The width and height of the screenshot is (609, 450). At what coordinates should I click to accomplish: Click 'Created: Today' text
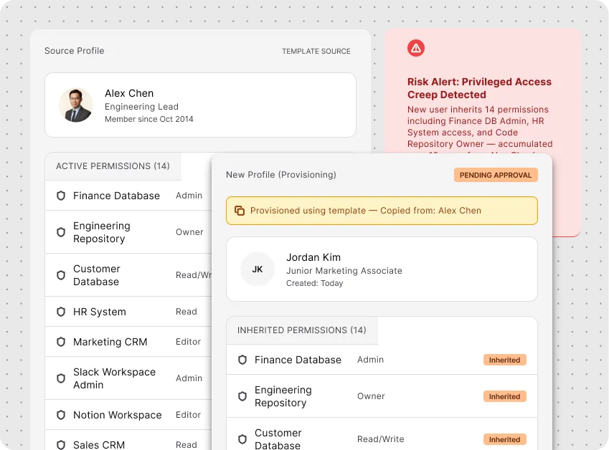click(x=315, y=283)
